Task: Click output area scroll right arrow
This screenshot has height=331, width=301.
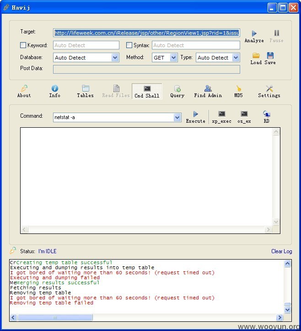Action: [x=268, y=229]
